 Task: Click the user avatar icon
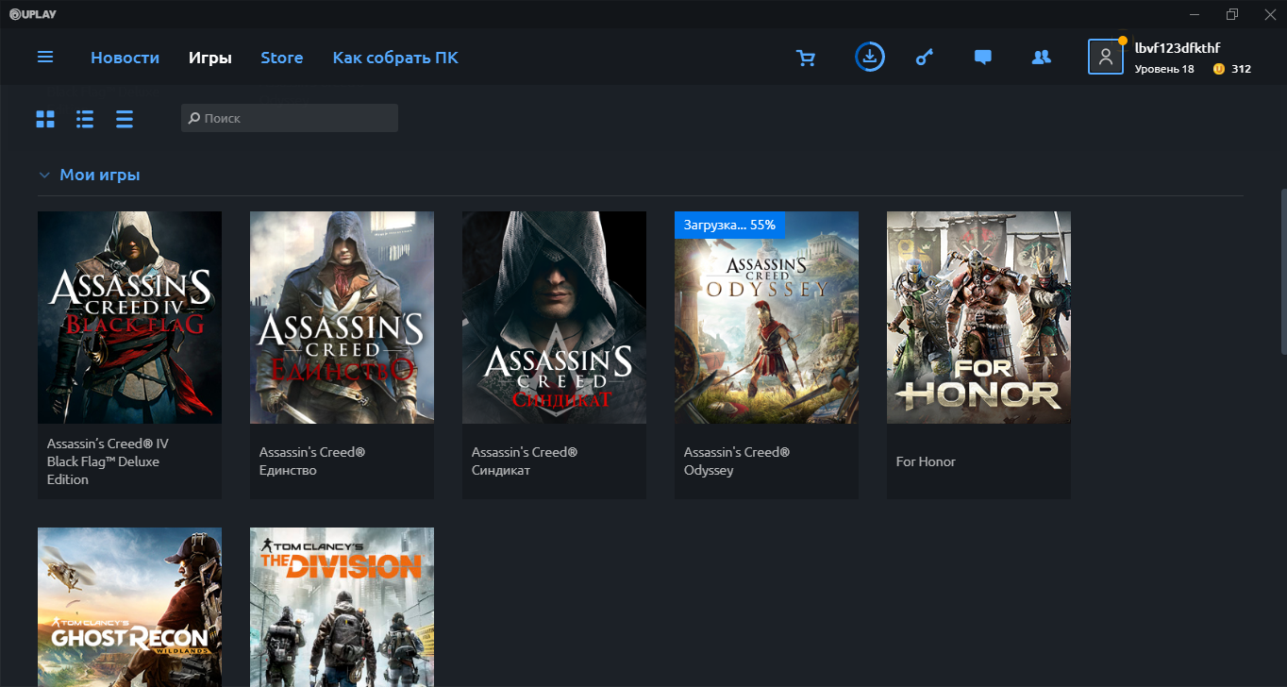pos(1106,57)
